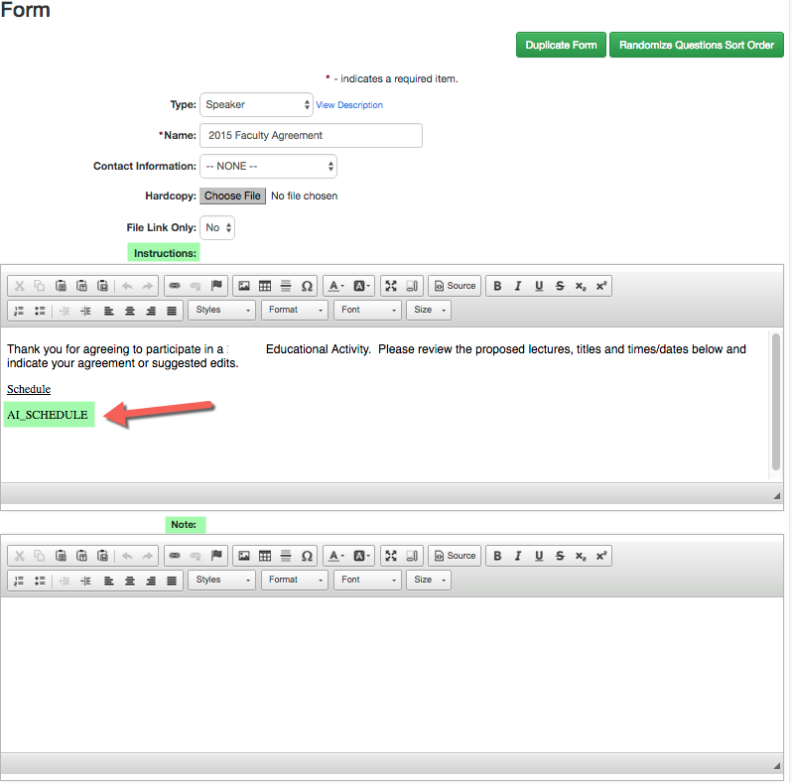Open the Contact Information dropdown

tap(268, 166)
